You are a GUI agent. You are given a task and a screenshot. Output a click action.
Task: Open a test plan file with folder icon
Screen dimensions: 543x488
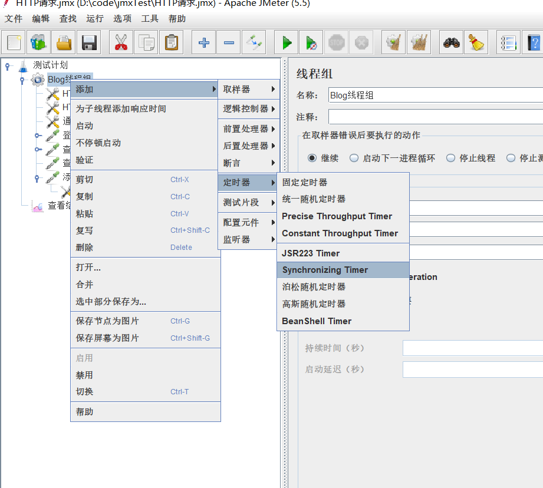64,42
